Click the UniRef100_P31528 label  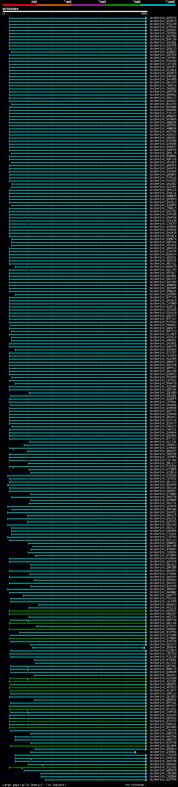tap(163, 466)
